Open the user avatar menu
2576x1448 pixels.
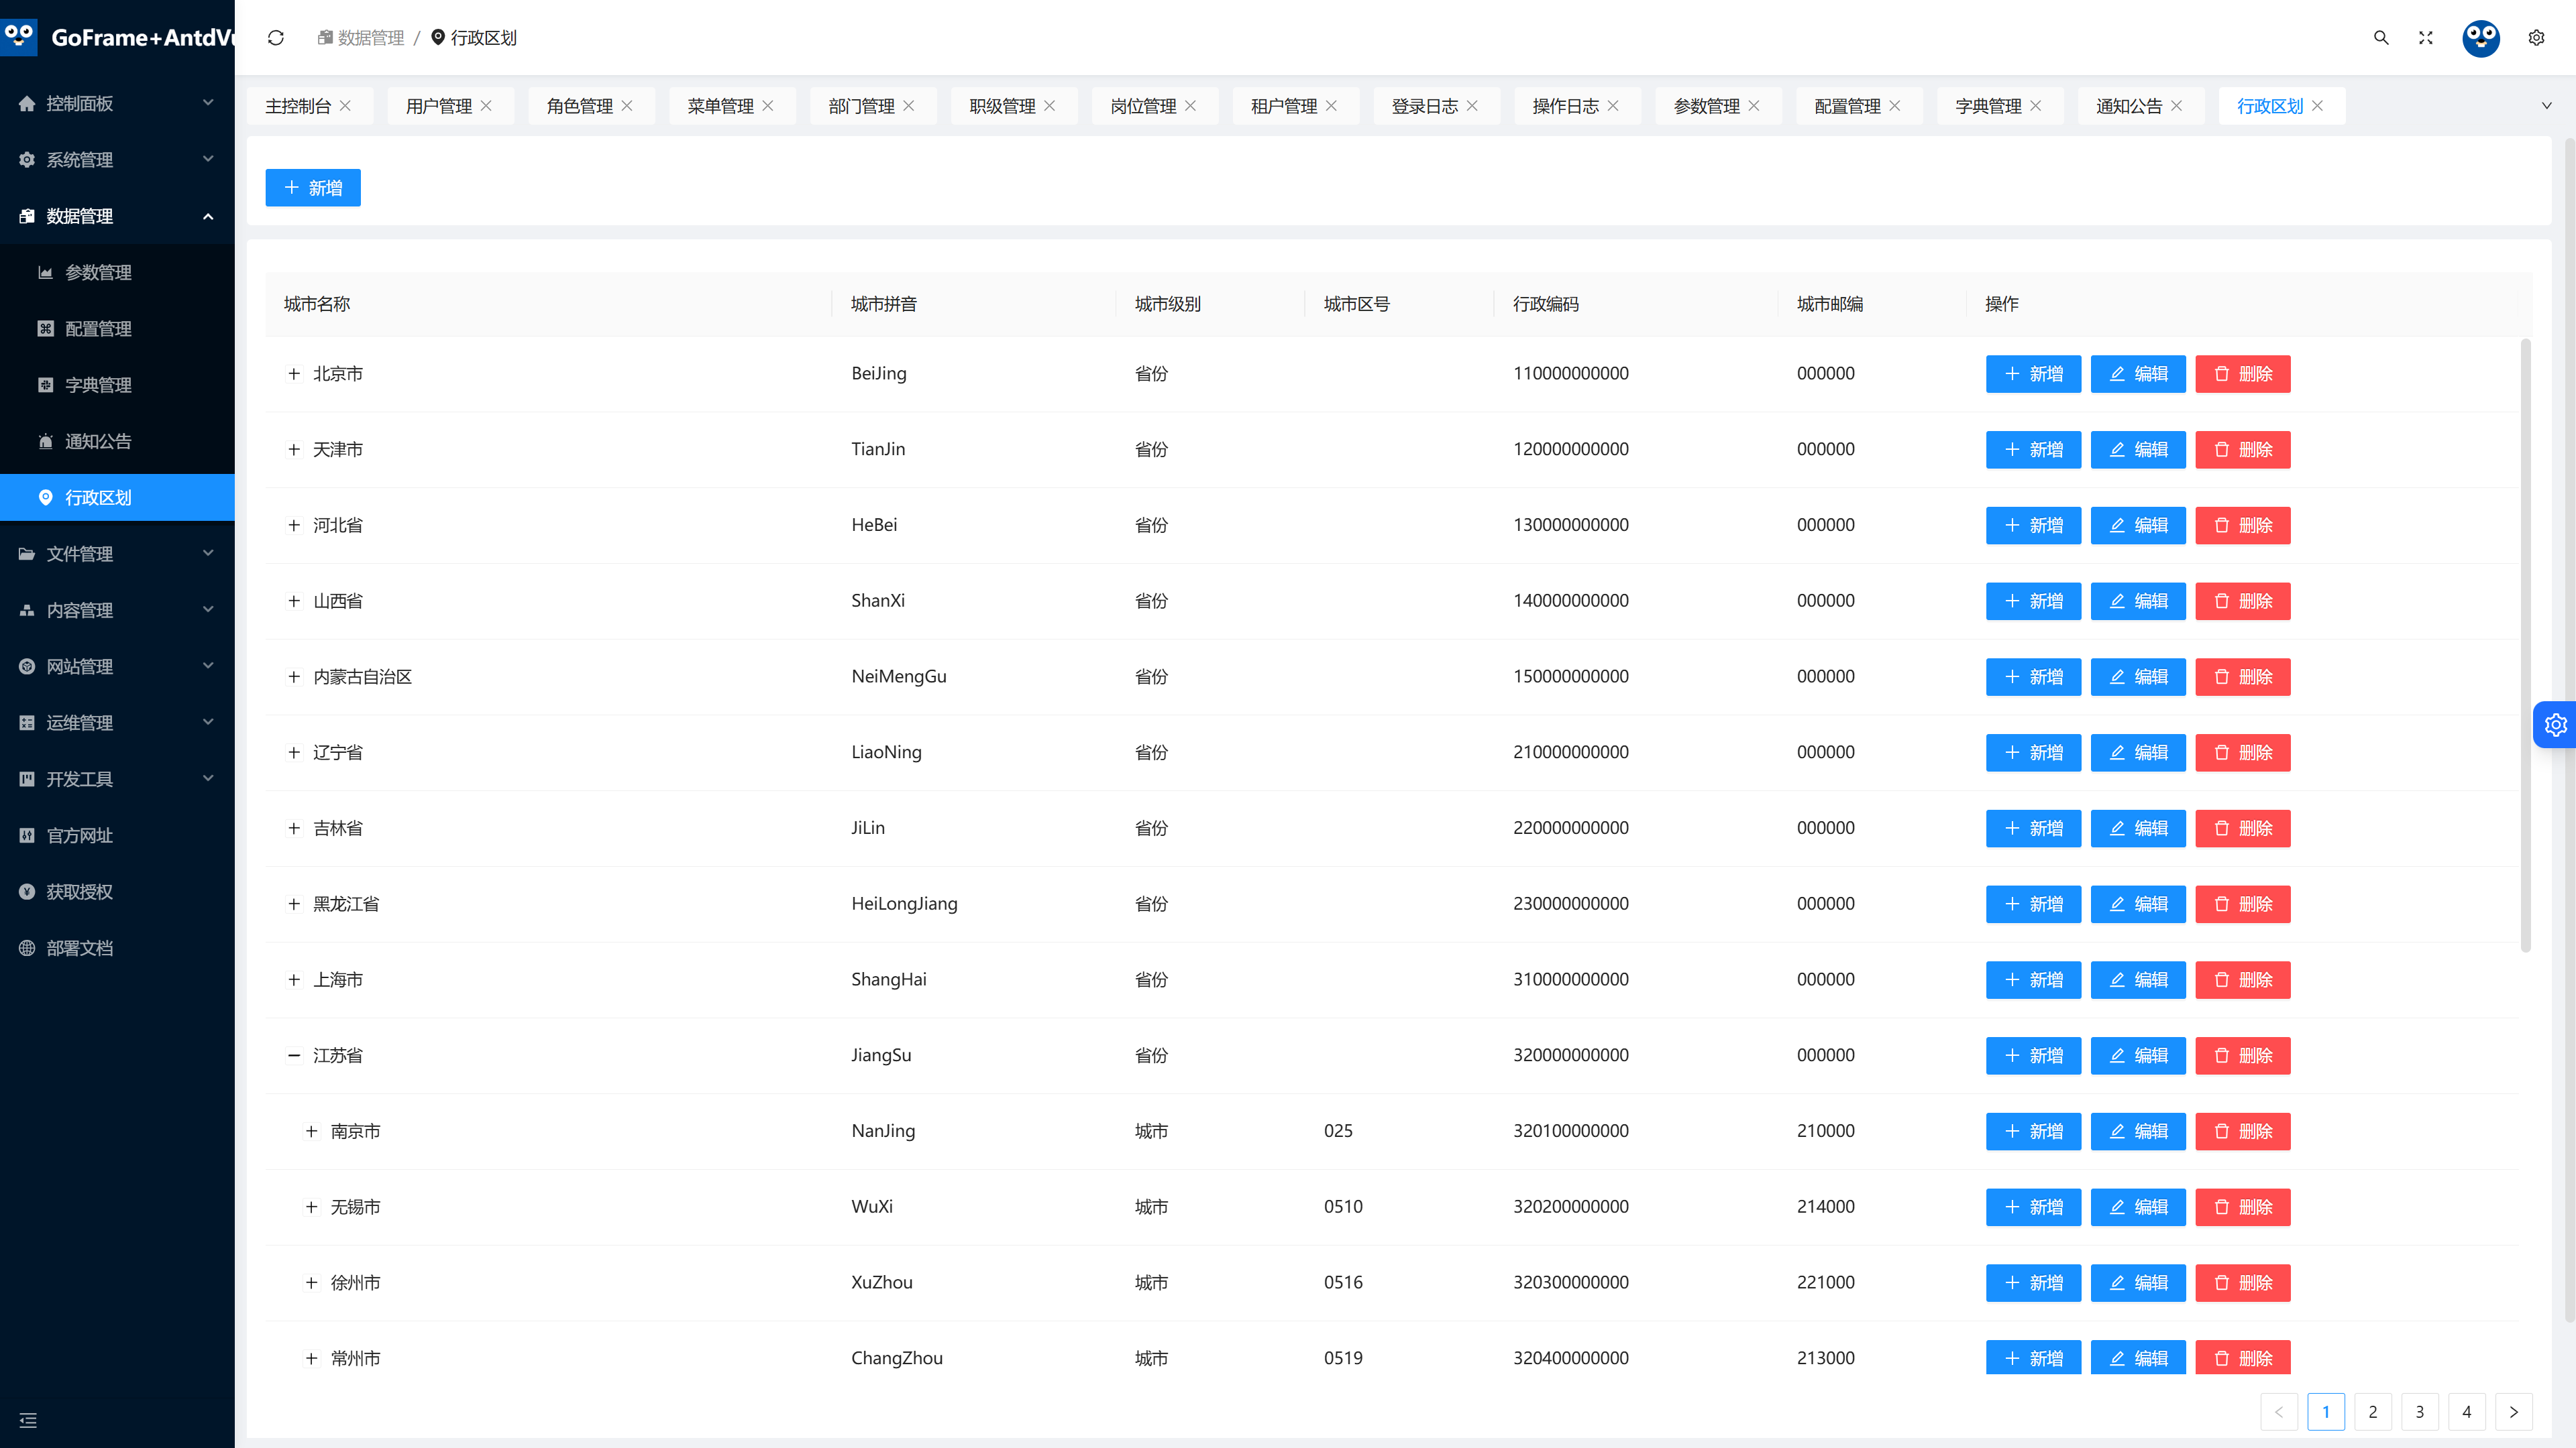coord(2481,38)
